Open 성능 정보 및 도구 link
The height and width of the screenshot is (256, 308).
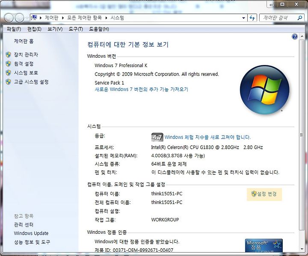[x=32, y=242]
